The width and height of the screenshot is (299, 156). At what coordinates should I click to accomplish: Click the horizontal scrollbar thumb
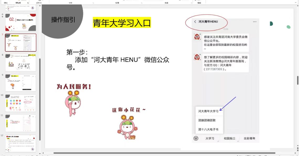(164, 153)
